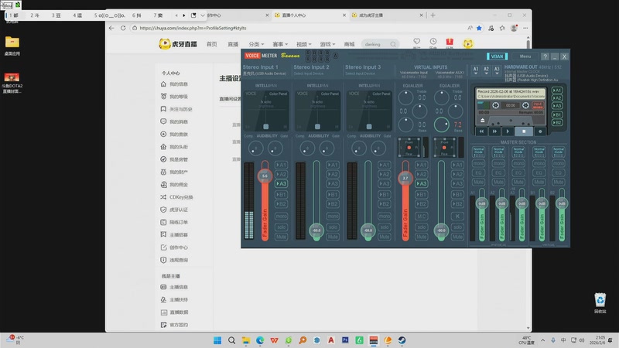Screen dimensions: 619x348
Task: Open hardware out A1 device selector
Action: point(476,70)
